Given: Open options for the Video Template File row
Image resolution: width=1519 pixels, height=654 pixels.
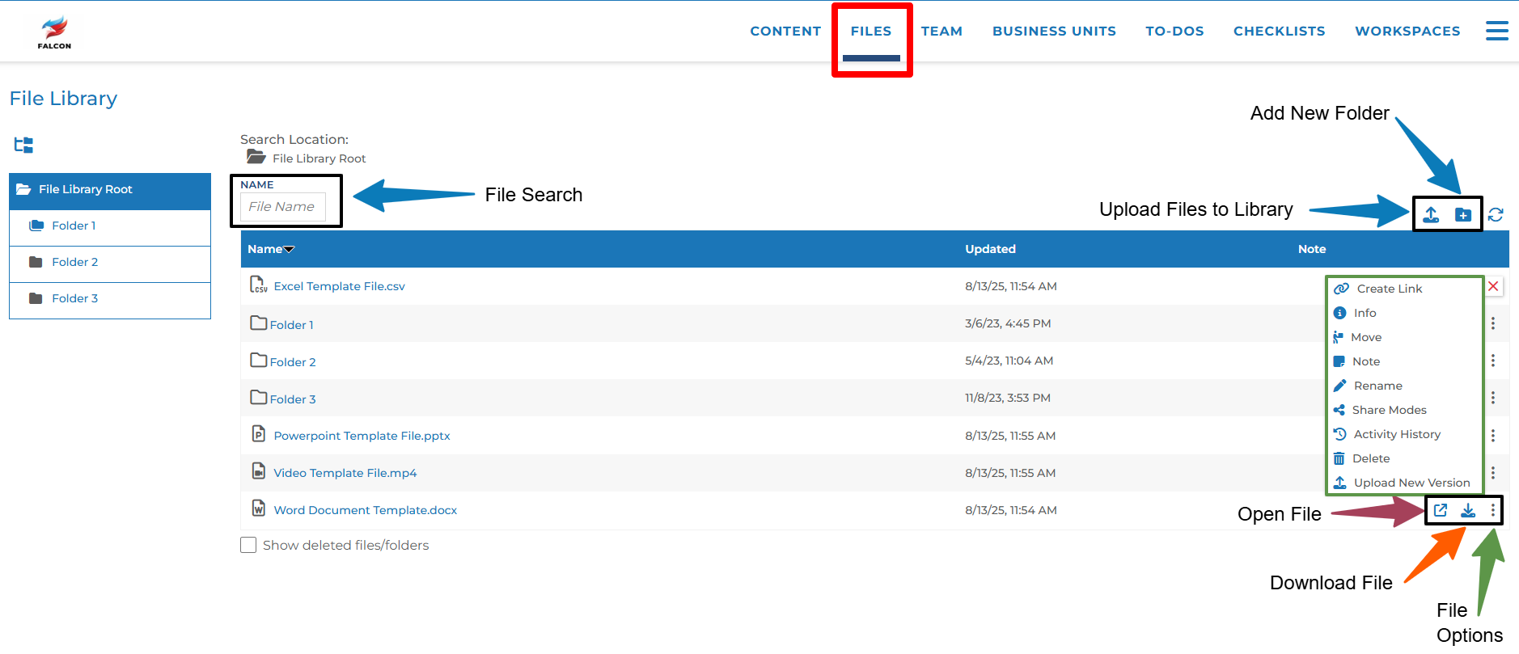Looking at the screenshot, I should (1493, 473).
